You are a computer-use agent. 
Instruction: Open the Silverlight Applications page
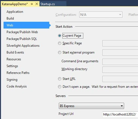click(23, 46)
